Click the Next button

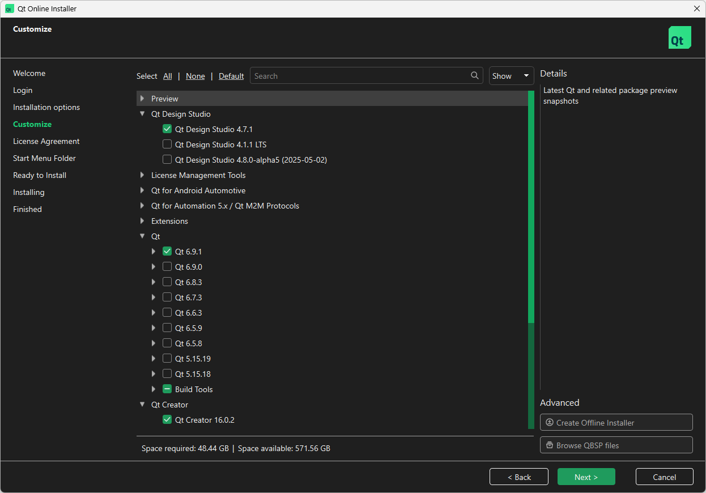tap(586, 477)
